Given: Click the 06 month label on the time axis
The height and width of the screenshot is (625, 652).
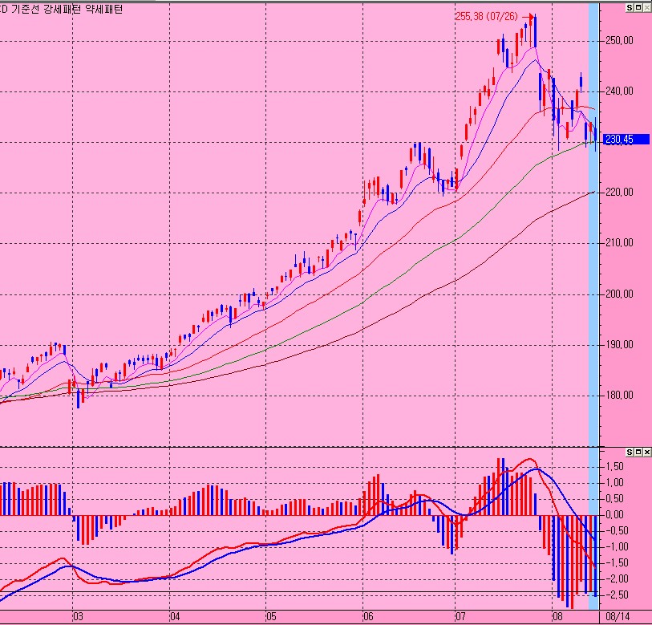Looking at the screenshot, I should (368, 617).
